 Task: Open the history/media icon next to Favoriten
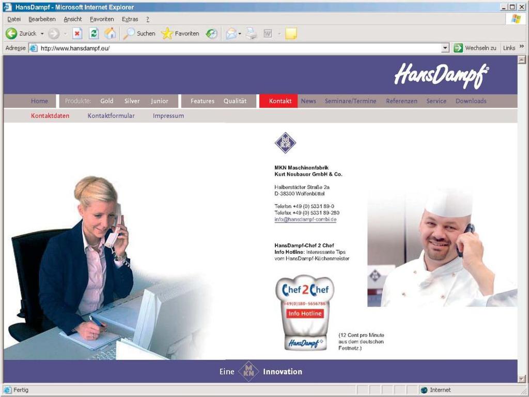(212, 34)
